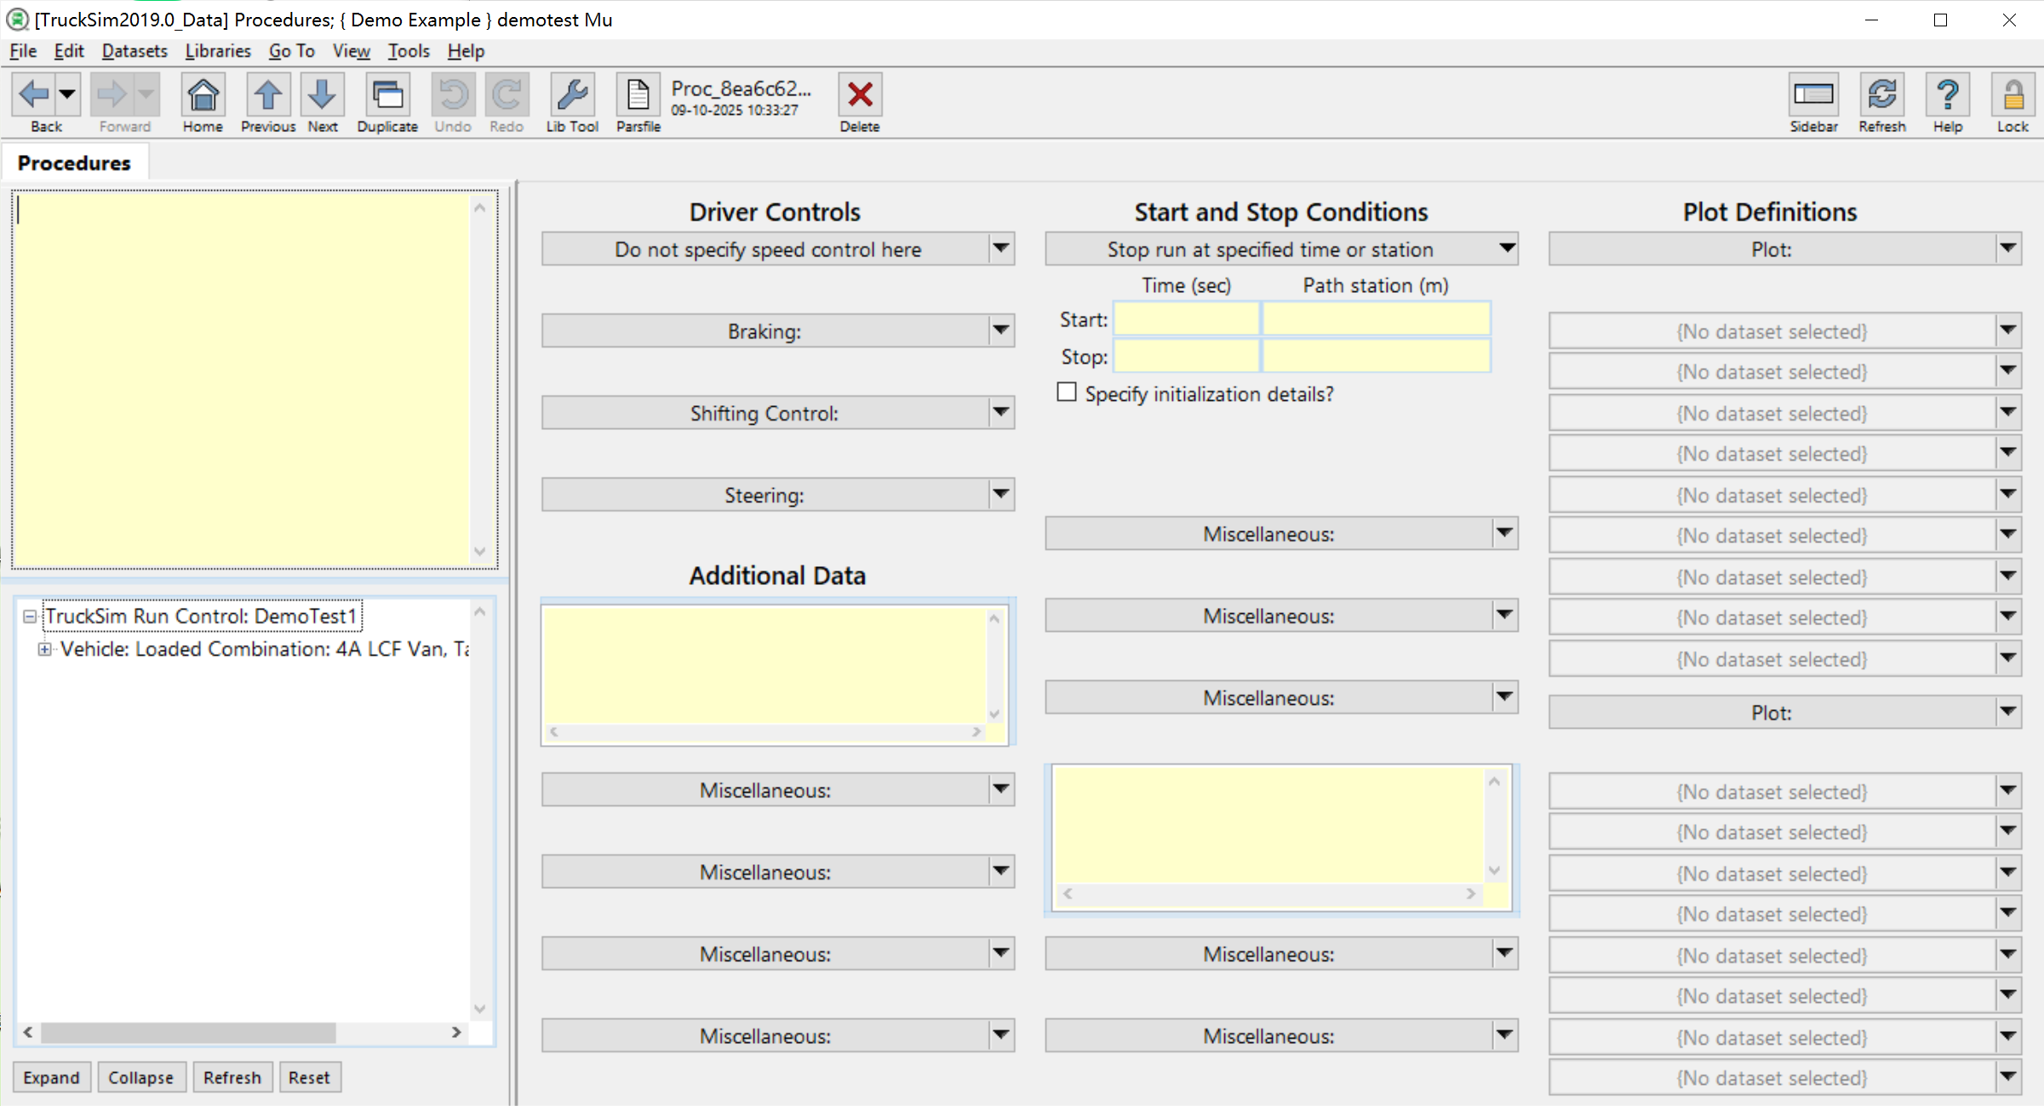
Task: Open the Forward history dropdown arrow
Action: tap(146, 95)
